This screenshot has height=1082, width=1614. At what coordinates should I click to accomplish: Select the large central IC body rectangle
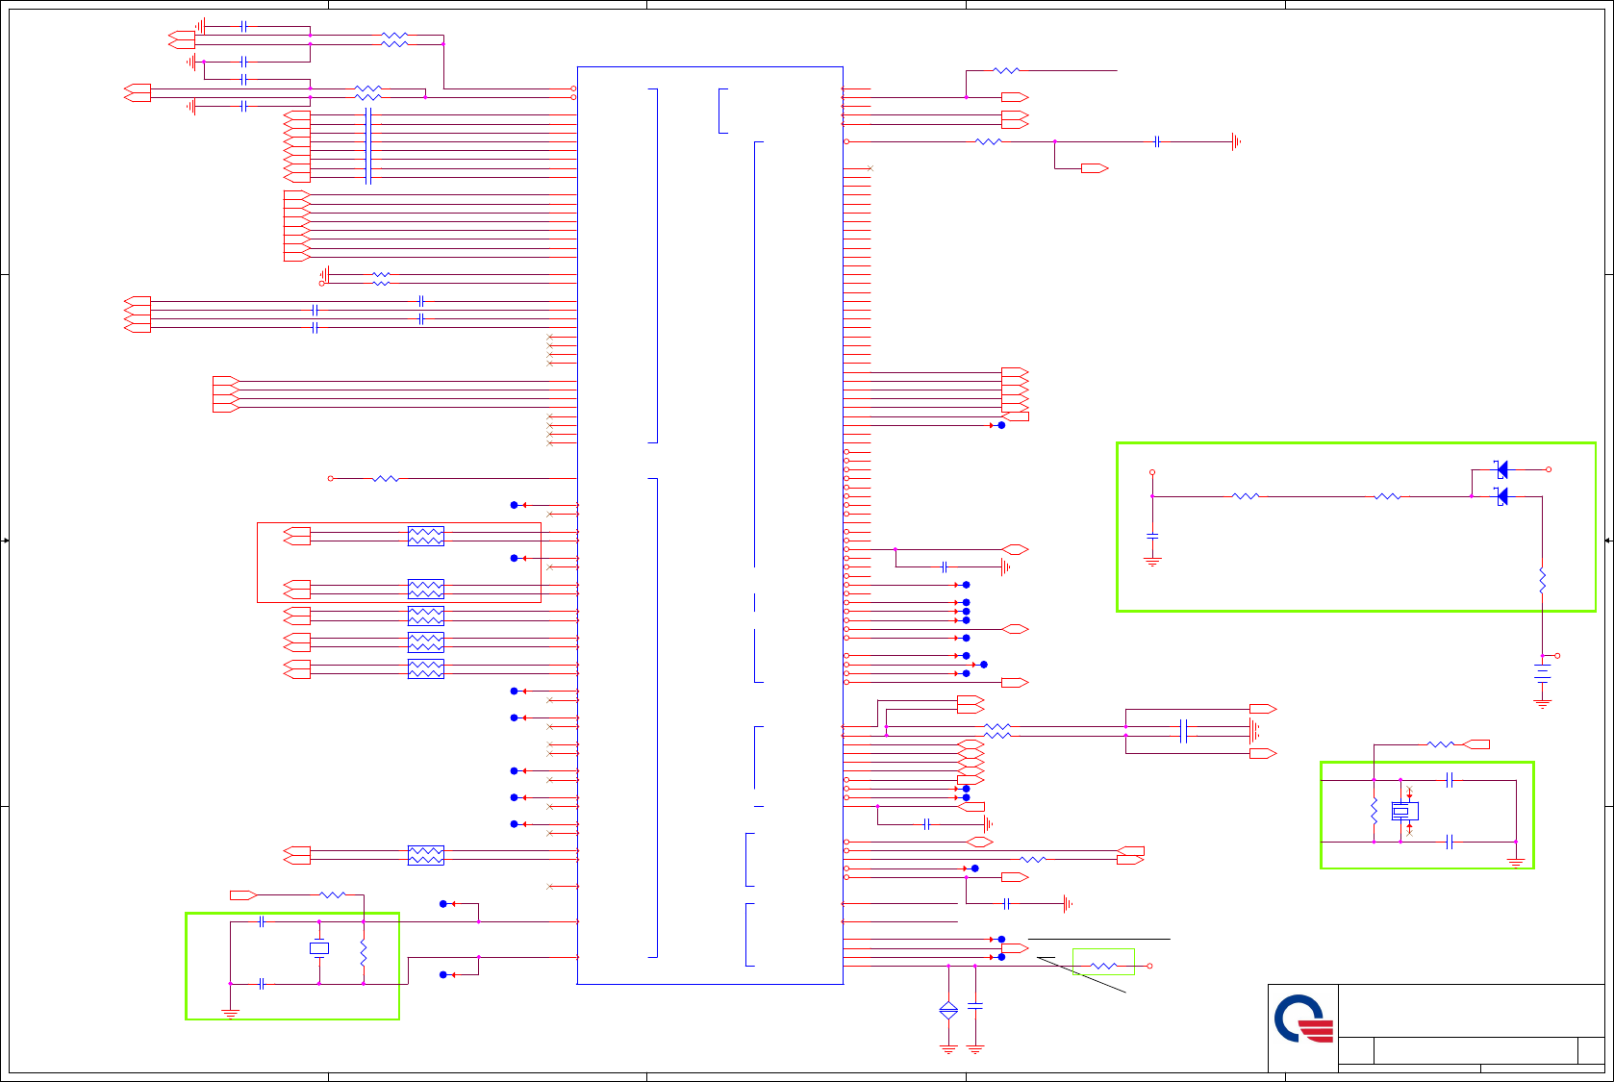tap(710, 525)
